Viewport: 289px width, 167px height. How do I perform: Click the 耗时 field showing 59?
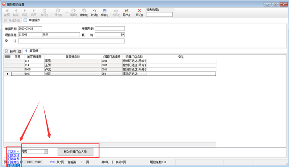click(110, 34)
